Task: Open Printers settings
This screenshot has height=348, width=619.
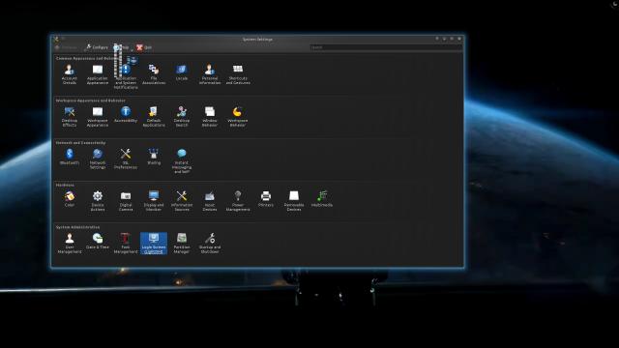Action: (266, 199)
